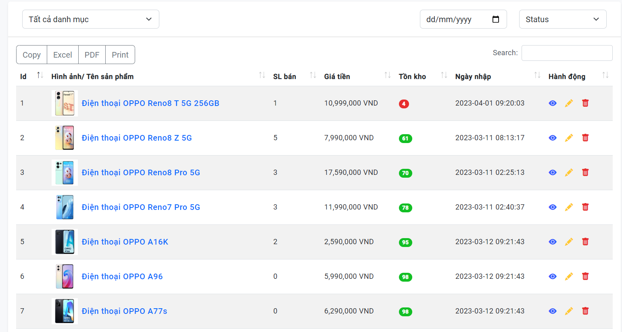
Task: Click the OPPO Reno7 Pro 5G product thumbnail
Action: coord(65,207)
